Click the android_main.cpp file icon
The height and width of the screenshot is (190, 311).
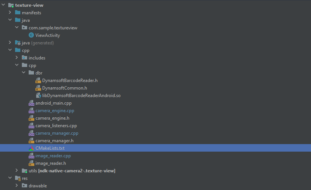(x=31, y=103)
